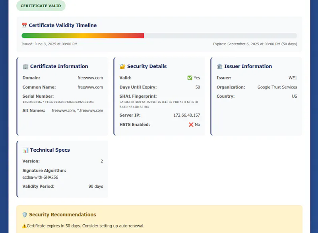Click the Validity Period value 90 days
Image resolution: width=318 pixels, height=233 pixels.
[96, 187]
